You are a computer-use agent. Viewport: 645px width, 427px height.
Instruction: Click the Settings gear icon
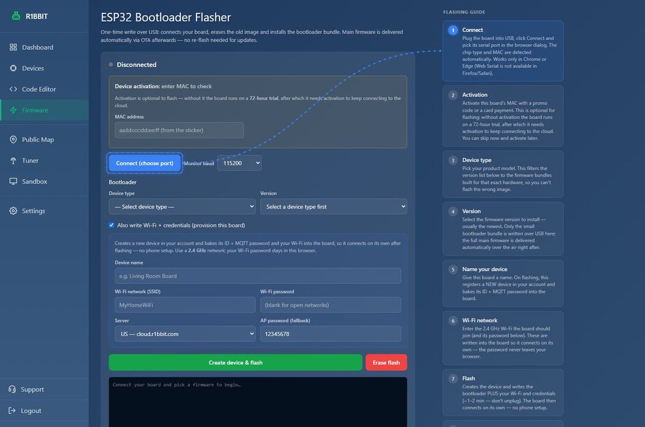(13, 211)
